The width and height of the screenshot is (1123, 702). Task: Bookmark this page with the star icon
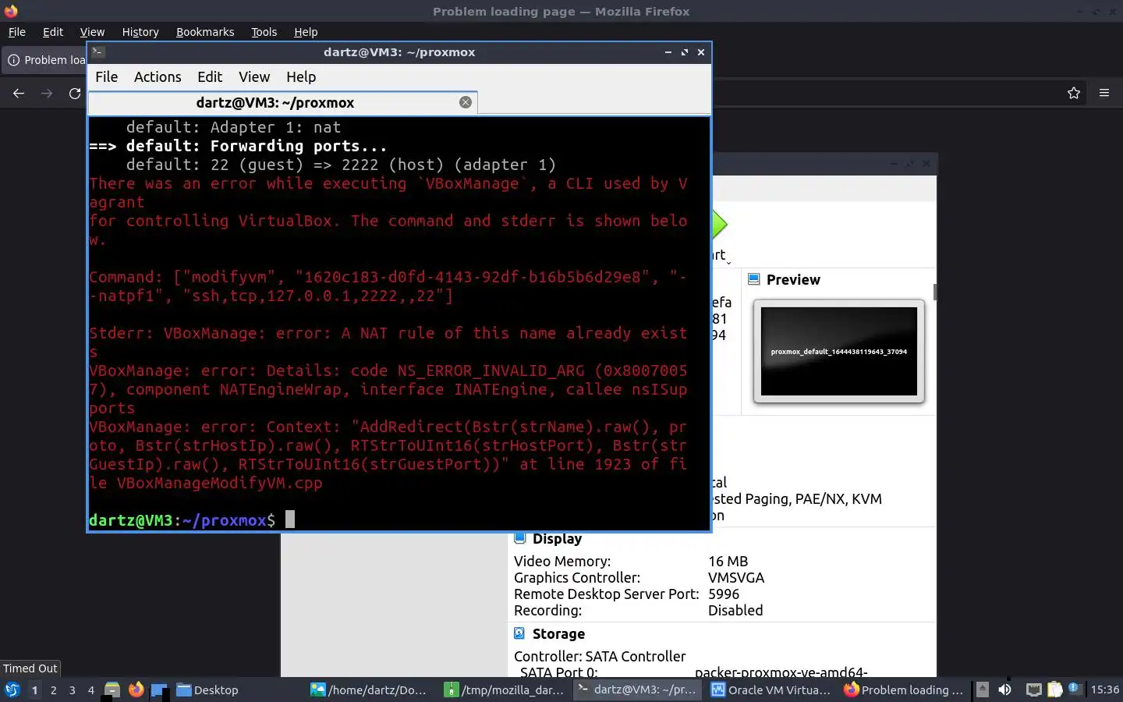tap(1074, 94)
